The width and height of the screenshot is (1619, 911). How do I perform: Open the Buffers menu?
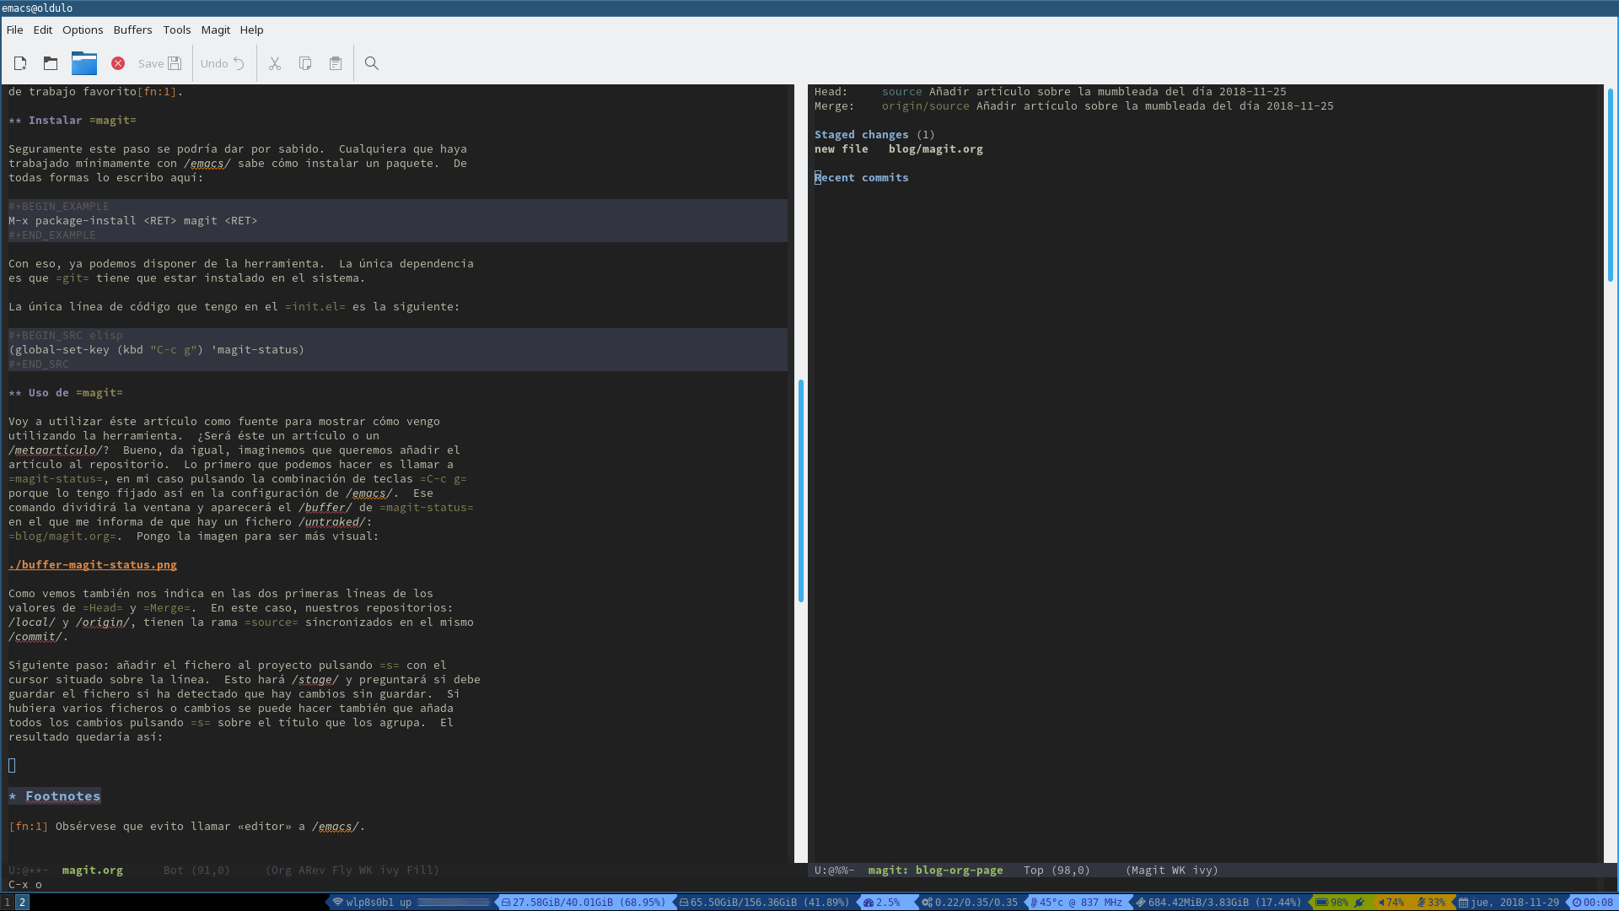pyautogui.click(x=132, y=30)
